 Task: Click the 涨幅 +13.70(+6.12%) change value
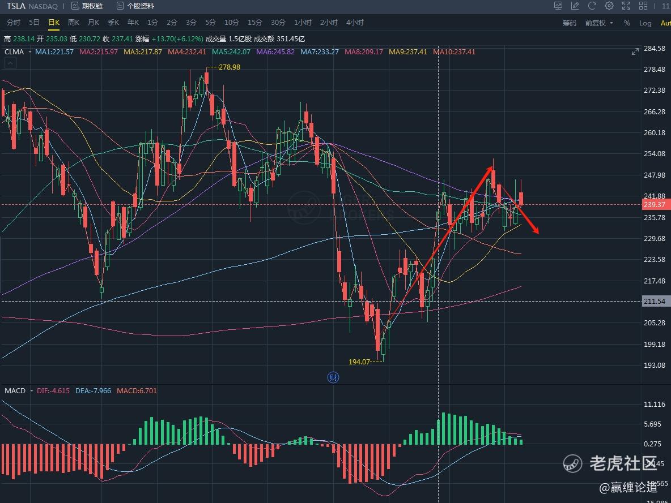click(x=169, y=39)
